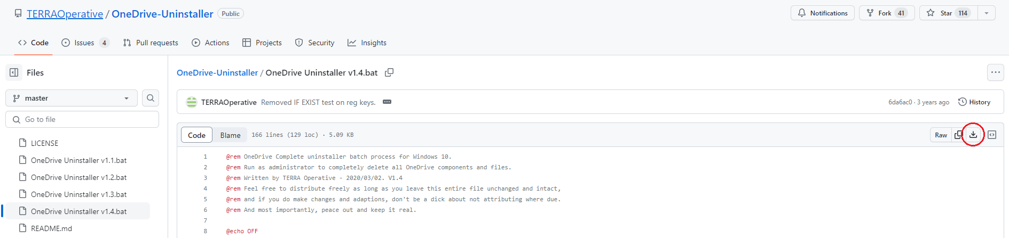
Task: Expand the Star list dropdown arrow
Action: click(x=987, y=13)
